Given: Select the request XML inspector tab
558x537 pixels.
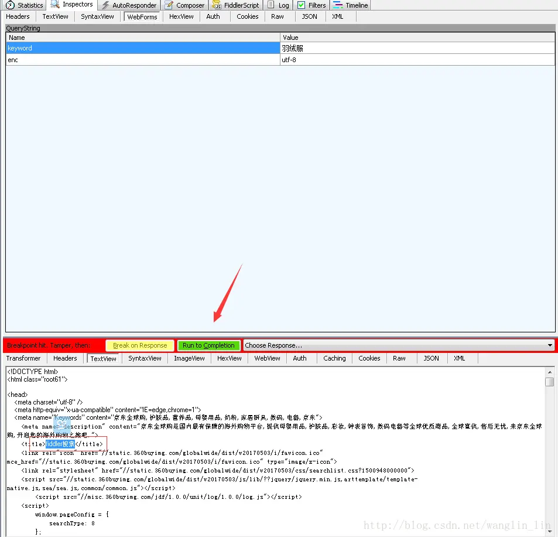Looking at the screenshot, I should point(337,16).
